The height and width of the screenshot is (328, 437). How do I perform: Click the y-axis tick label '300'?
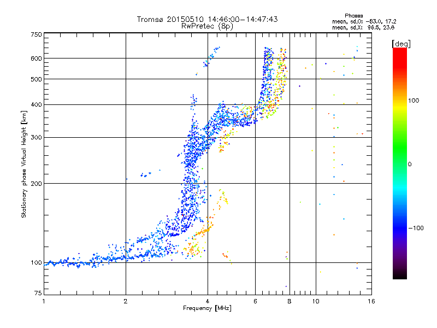[x=36, y=137]
